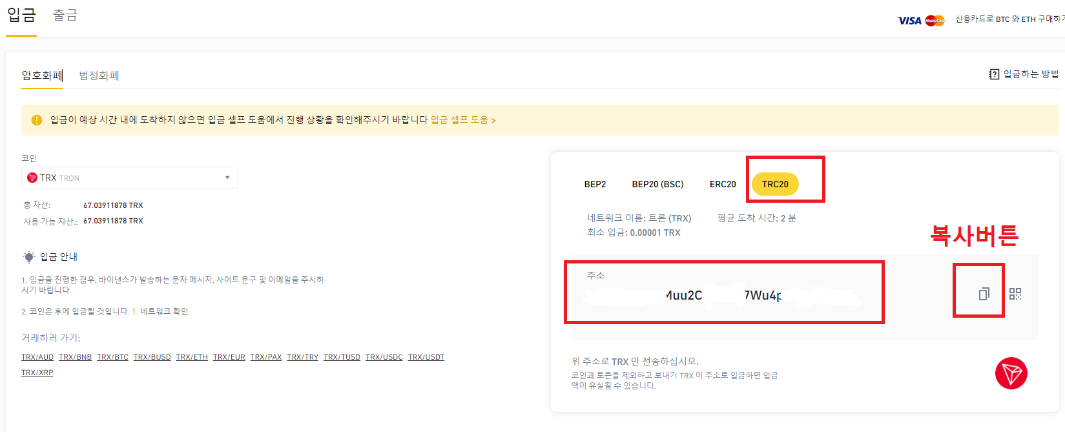Open the TRX/BUSD trading pair
The image size is (1065, 432).
(152, 357)
